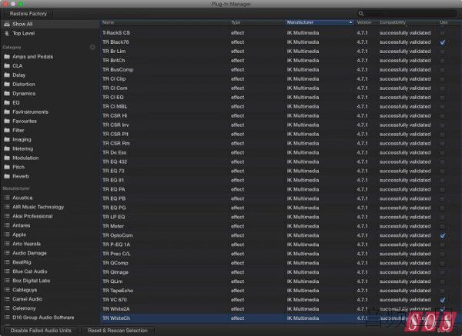
Task: Click the Metering folder icon
Action: coord(7,148)
